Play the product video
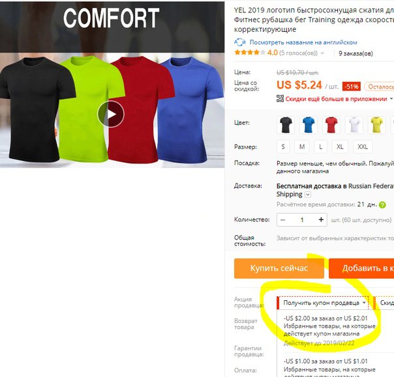This screenshot has height=377, width=394. 111,114
